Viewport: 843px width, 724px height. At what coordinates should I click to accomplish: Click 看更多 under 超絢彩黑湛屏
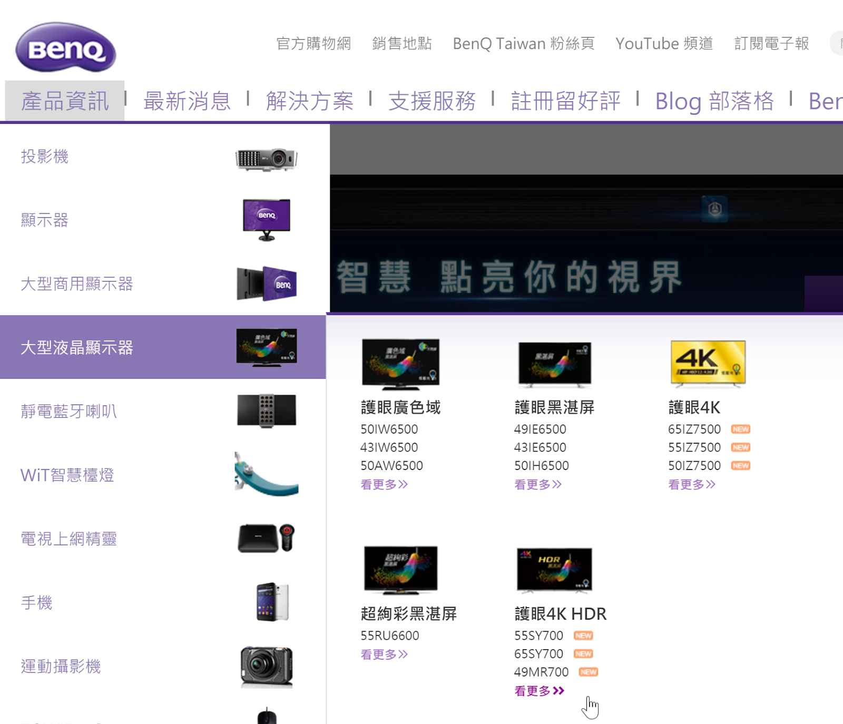click(384, 654)
